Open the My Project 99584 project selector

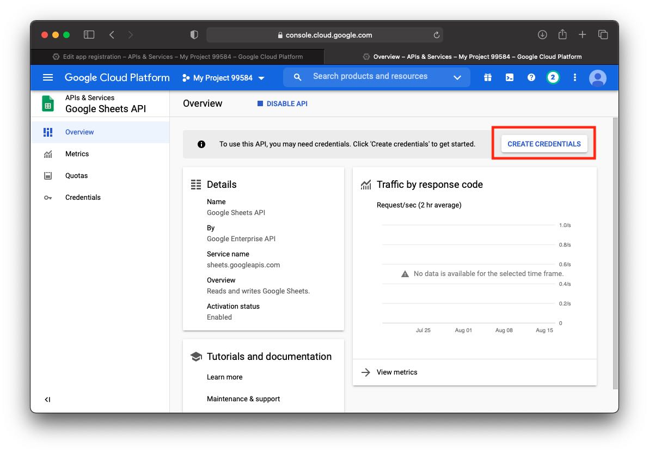(x=224, y=78)
